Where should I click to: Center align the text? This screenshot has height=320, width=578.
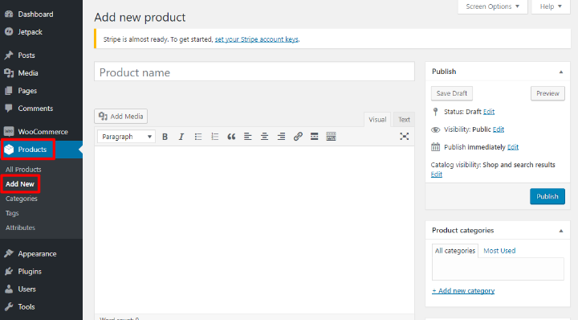(x=264, y=137)
